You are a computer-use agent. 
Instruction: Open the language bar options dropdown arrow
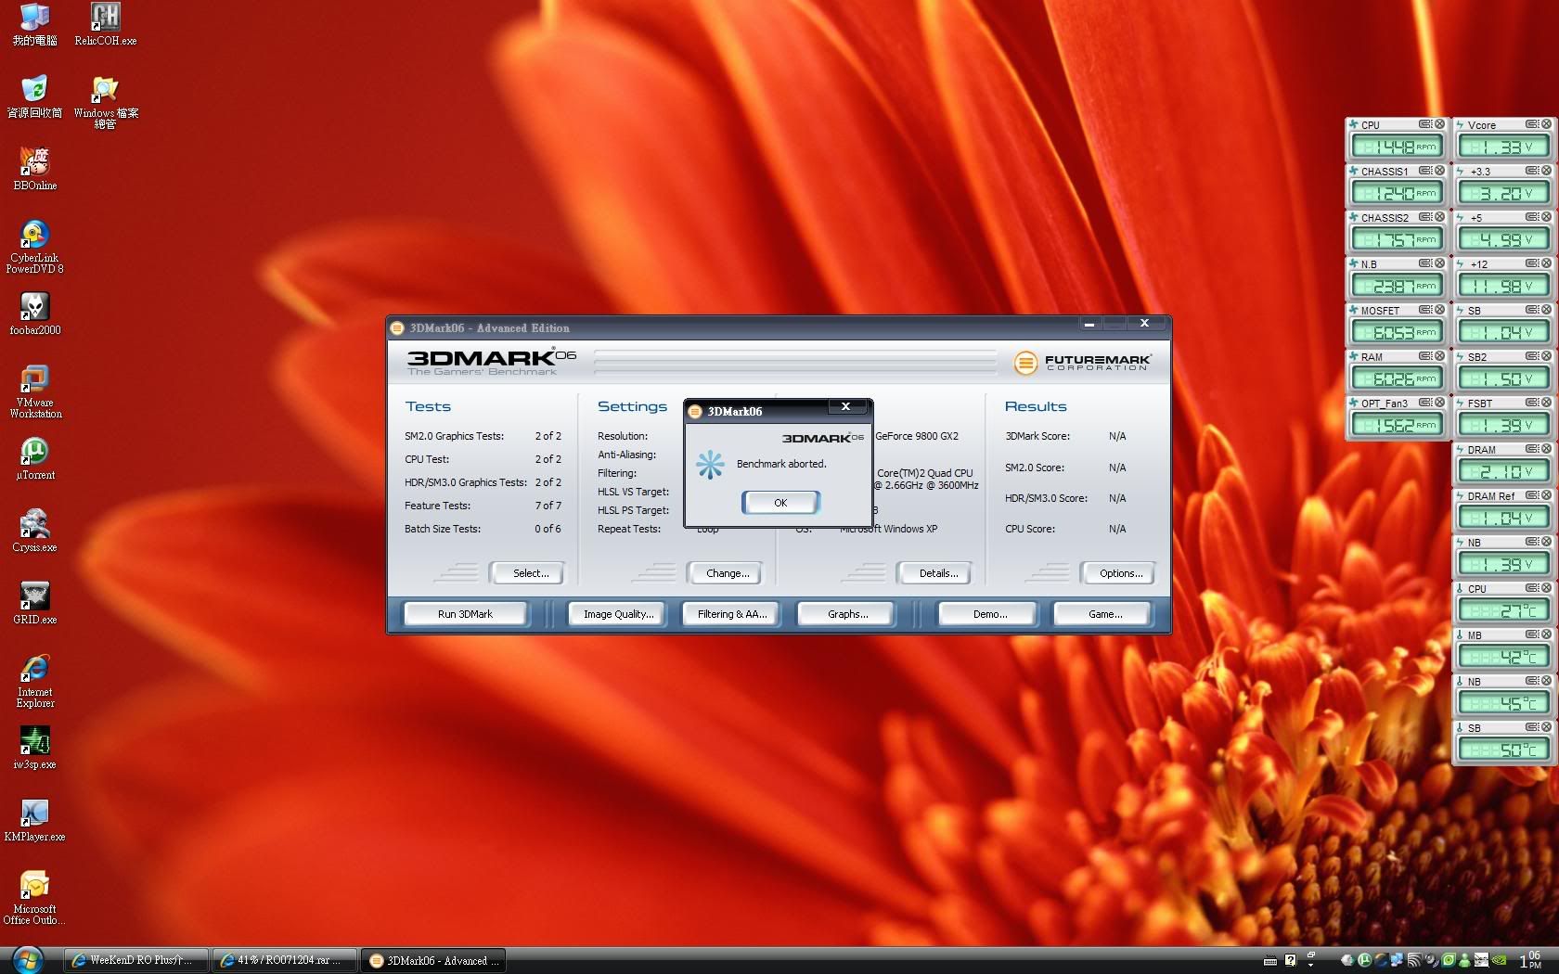click(x=1311, y=966)
